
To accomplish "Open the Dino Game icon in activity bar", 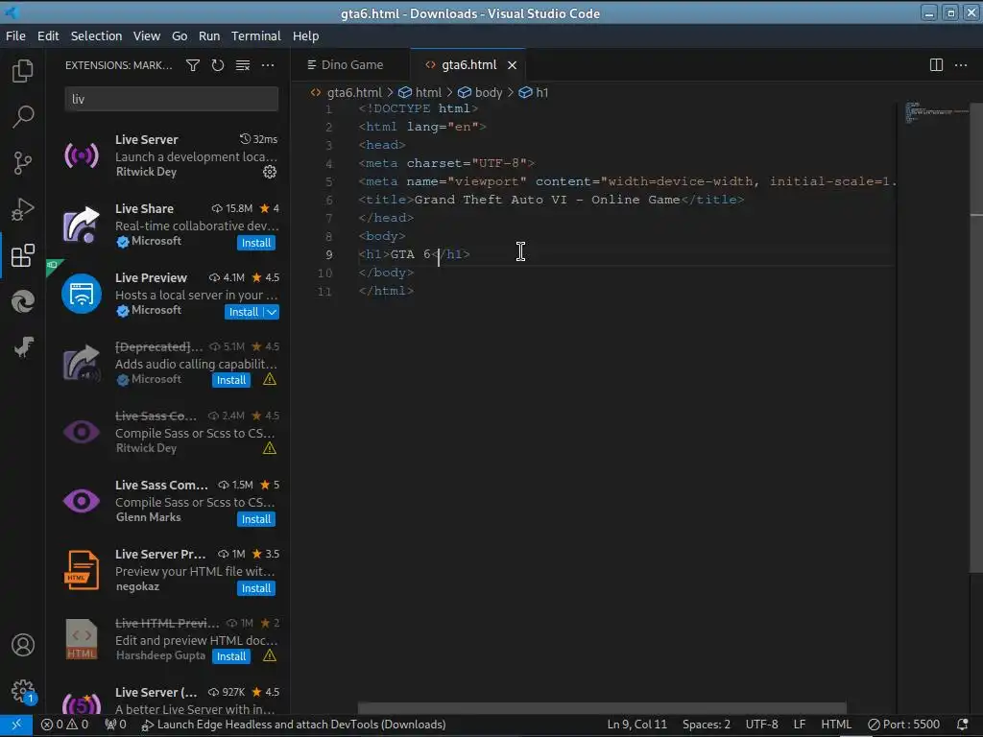I will click(x=23, y=347).
